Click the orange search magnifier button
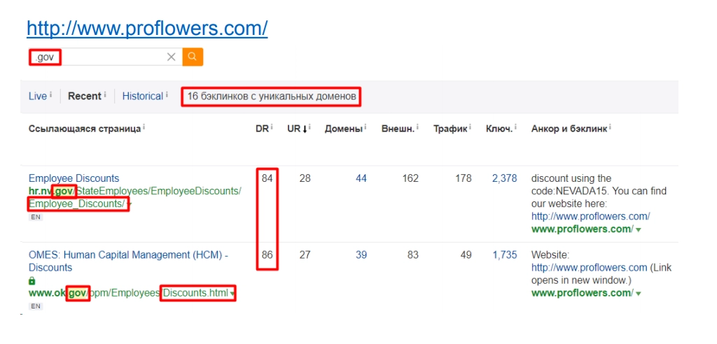The width and height of the screenshot is (717, 344). coord(193,57)
